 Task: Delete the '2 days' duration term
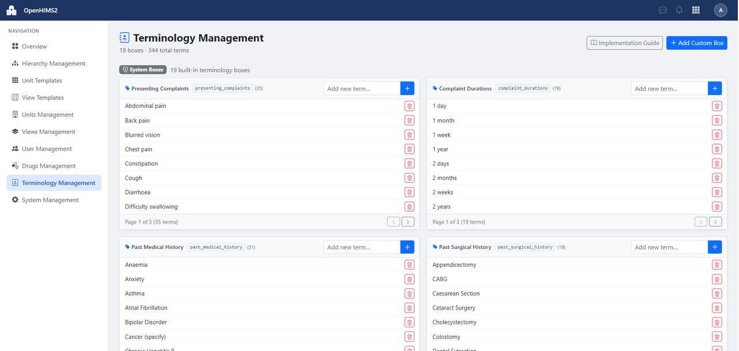tap(717, 164)
